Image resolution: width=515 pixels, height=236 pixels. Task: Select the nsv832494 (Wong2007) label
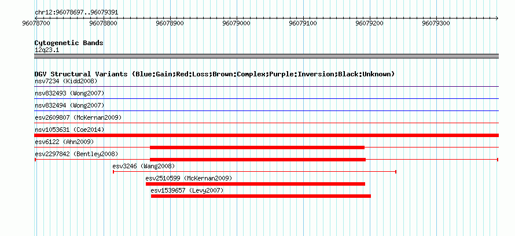click(x=69, y=105)
